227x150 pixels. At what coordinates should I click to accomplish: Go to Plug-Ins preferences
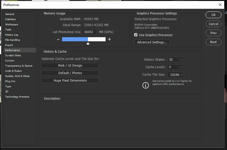[20, 81]
